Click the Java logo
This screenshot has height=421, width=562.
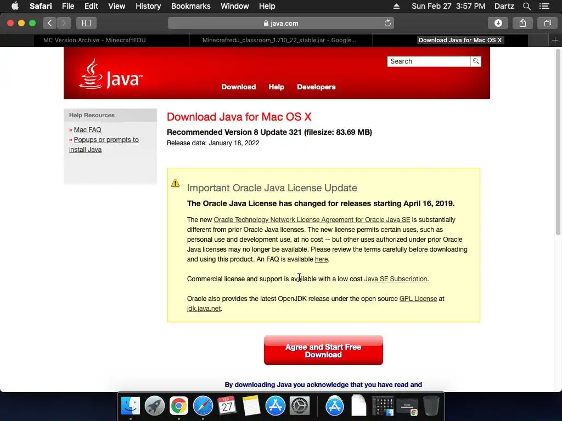point(111,74)
